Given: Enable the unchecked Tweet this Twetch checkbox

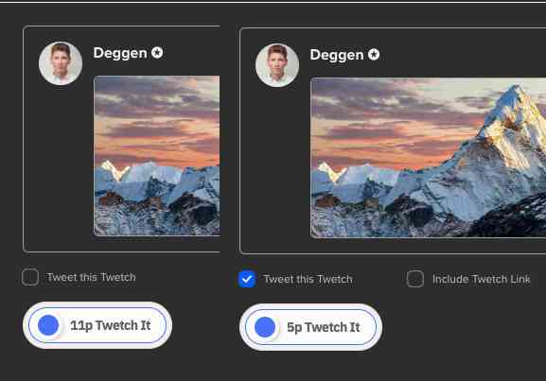Looking at the screenshot, I should pos(30,277).
